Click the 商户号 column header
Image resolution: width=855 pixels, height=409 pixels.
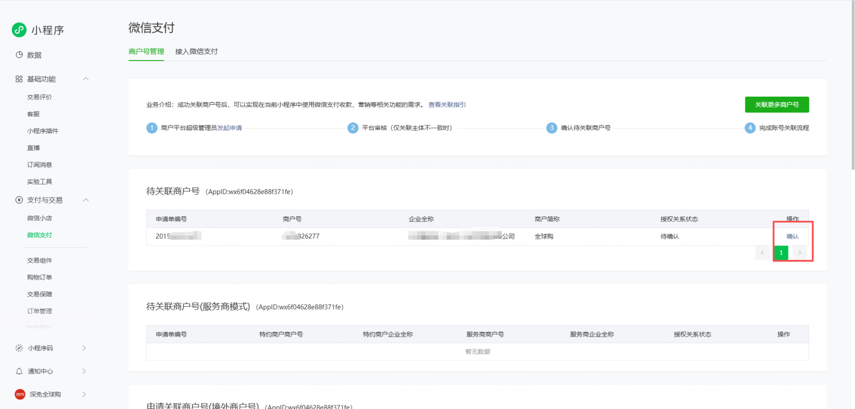(292, 219)
